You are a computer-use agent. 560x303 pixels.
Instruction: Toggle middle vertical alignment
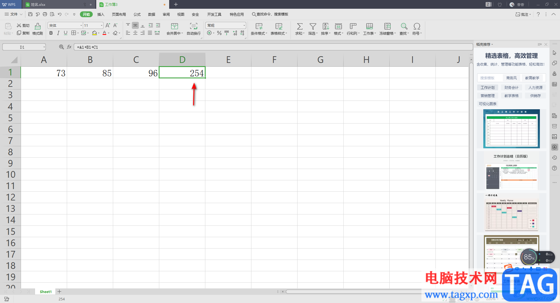[135, 25]
